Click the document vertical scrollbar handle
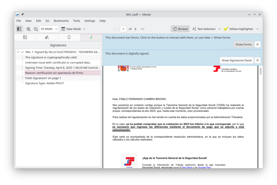Viewport: 277px width, 185px height. click(260, 71)
